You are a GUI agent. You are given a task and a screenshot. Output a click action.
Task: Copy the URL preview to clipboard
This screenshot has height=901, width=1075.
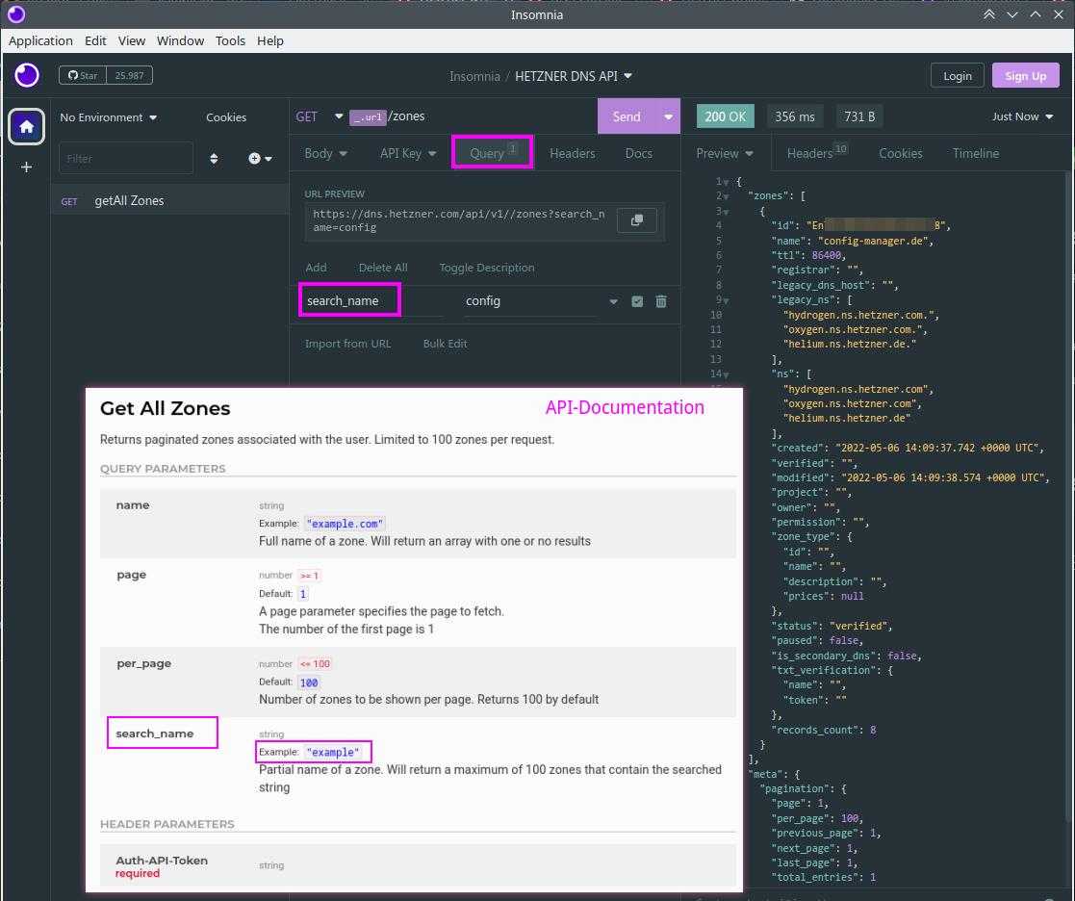[x=636, y=220]
